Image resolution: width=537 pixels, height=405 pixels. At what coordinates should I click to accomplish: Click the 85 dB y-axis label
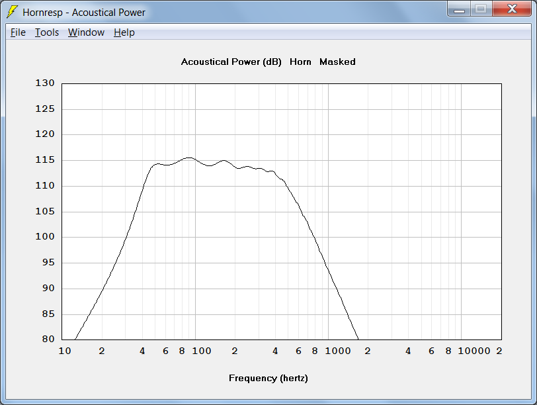[x=48, y=314]
